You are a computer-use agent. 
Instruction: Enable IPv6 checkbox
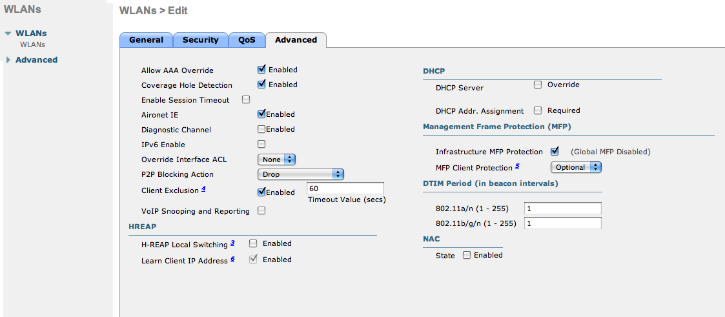pos(262,144)
